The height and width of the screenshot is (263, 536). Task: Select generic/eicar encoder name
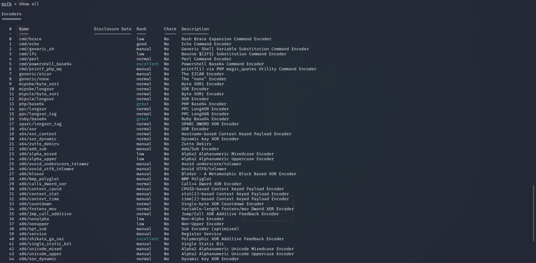[35, 74]
